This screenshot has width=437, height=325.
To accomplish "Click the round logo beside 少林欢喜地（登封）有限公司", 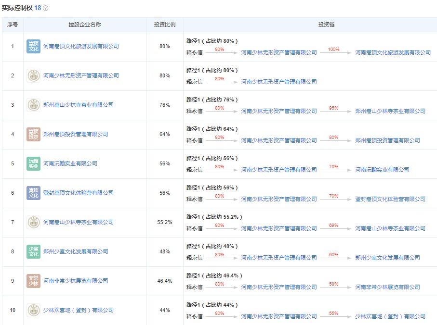I will pyautogui.click(x=33, y=310).
